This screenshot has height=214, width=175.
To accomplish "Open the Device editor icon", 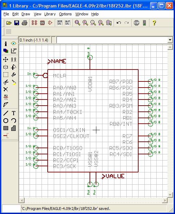I will pyautogui.click(x=34, y=23).
